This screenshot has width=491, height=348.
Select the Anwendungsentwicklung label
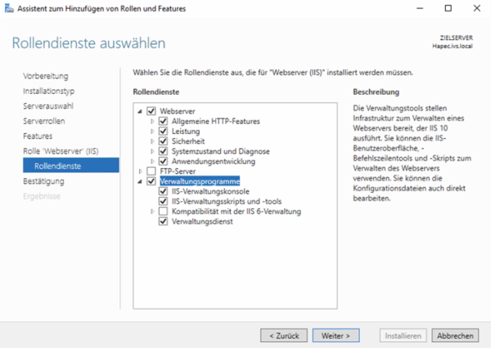(x=214, y=161)
